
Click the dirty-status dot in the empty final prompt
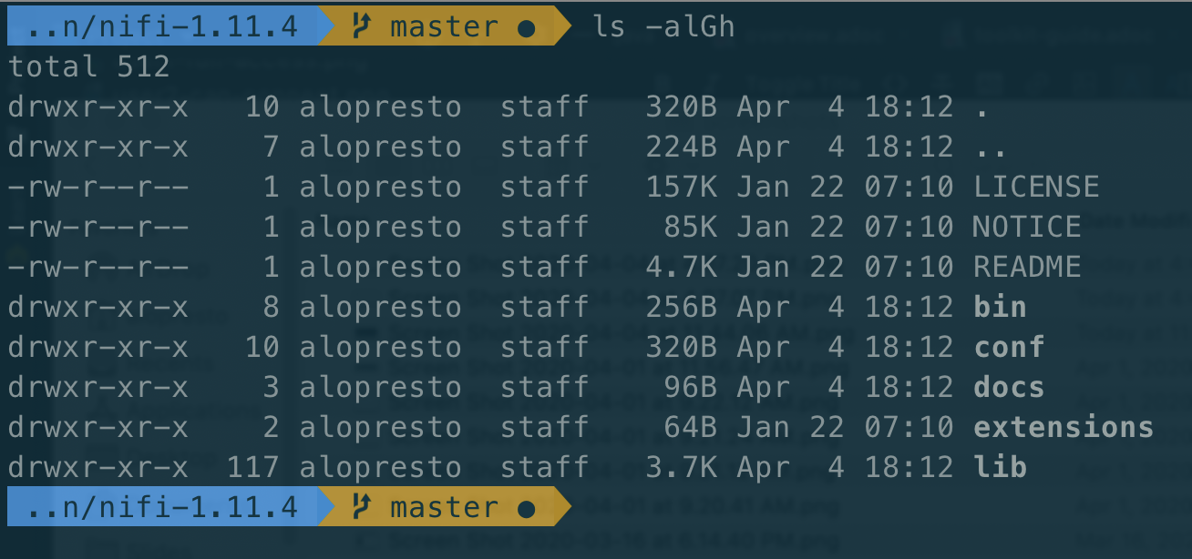526,509
